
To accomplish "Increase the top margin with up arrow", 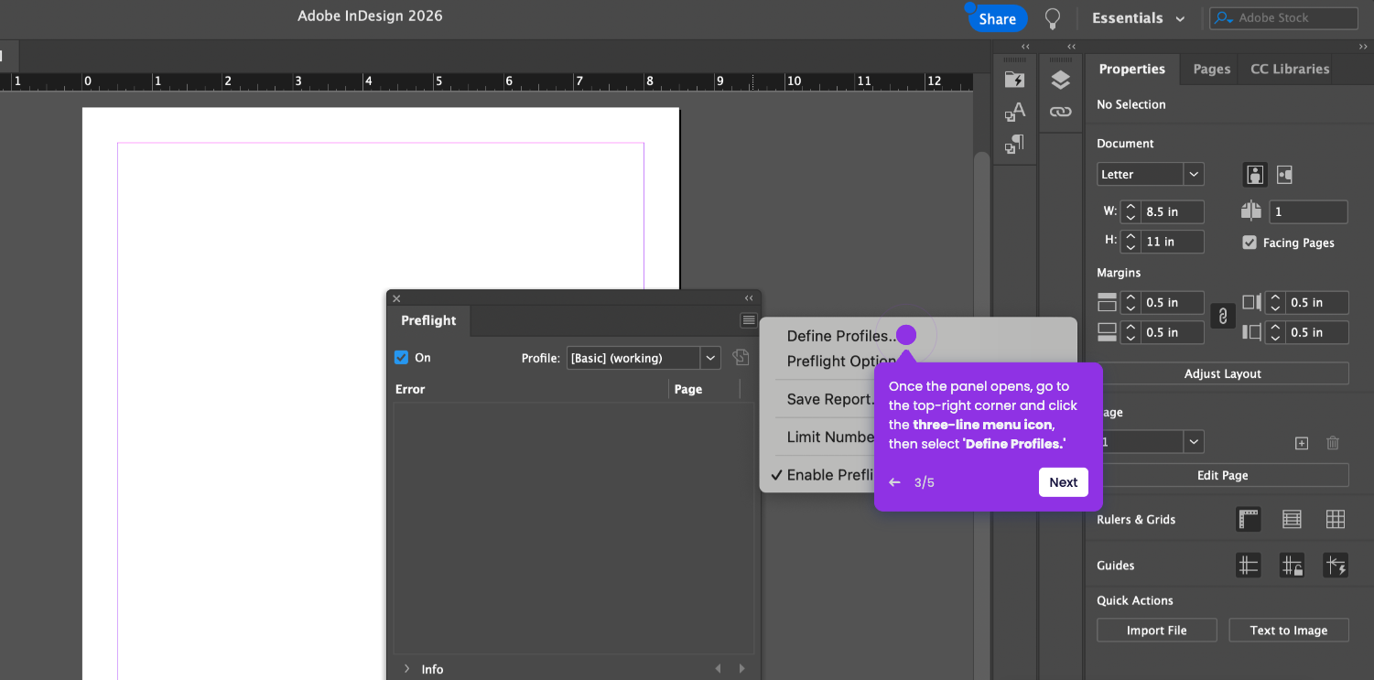I will coord(1131,297).
